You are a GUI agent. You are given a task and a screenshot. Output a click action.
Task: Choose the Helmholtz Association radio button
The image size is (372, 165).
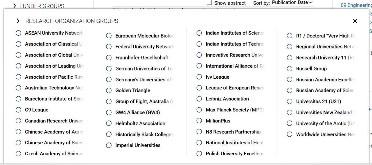tap(109, 123)
